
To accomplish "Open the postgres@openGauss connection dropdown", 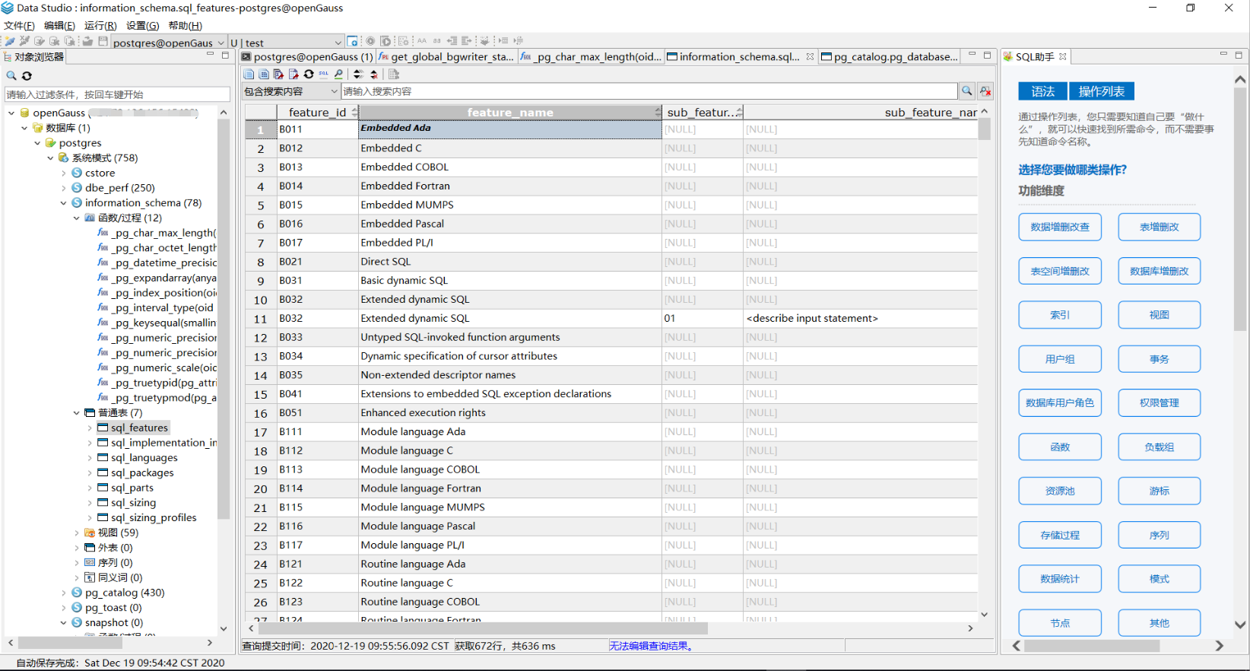I will pos(221,43).
